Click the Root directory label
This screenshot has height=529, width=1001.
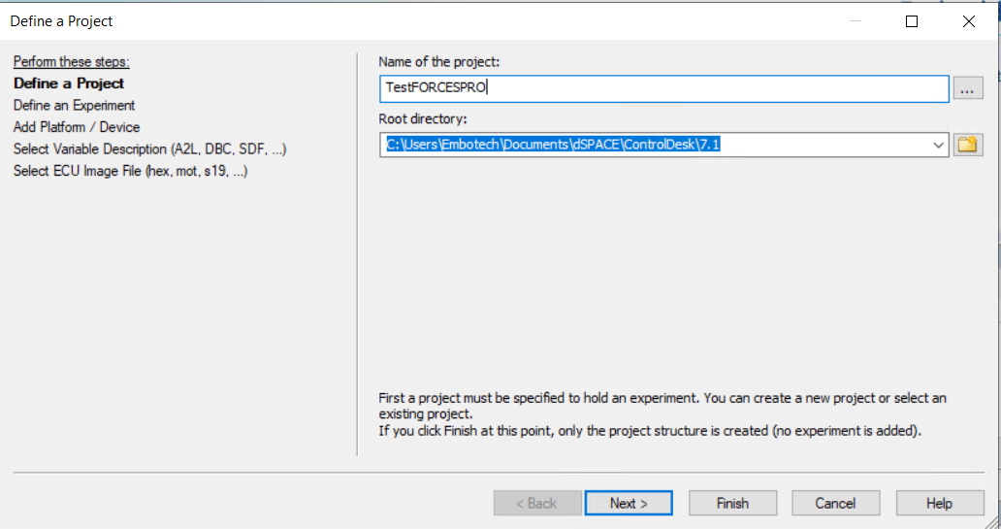tap(423, 118)
